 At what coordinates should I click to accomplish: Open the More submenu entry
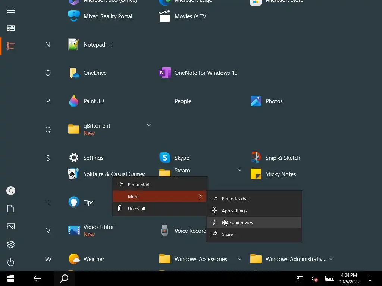click(160, 196)
